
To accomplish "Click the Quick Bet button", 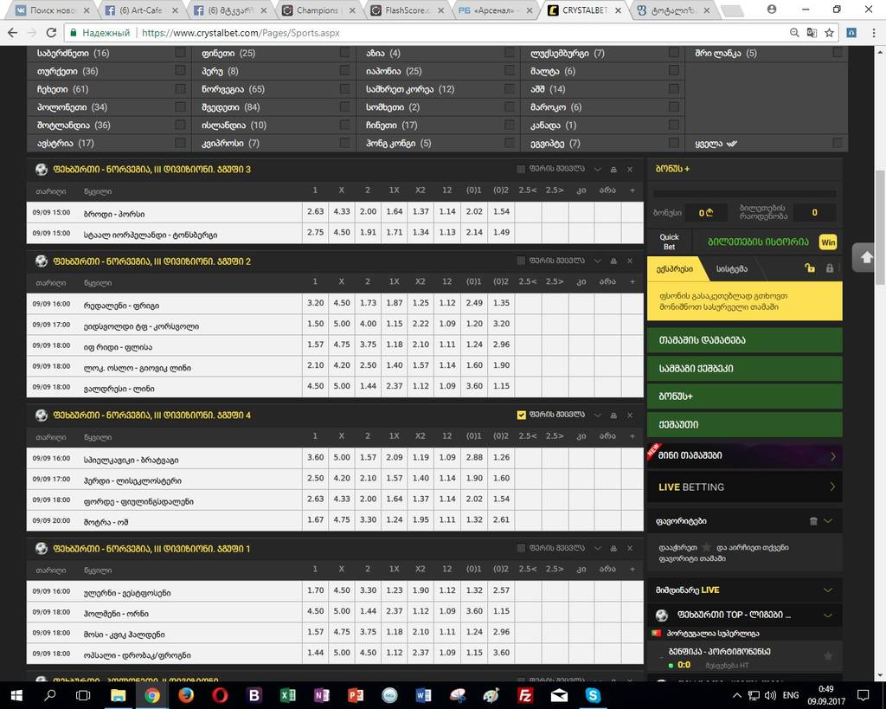I will tap(669, 242).
